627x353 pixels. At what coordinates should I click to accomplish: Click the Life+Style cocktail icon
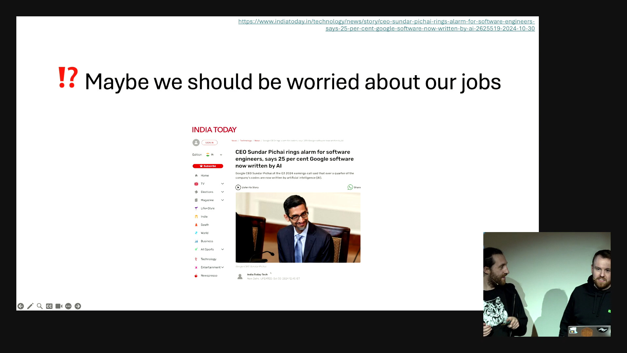(196, 208)
